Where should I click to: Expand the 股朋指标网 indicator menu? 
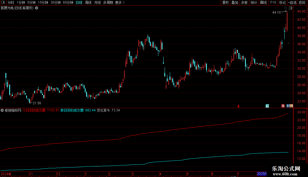2,110
